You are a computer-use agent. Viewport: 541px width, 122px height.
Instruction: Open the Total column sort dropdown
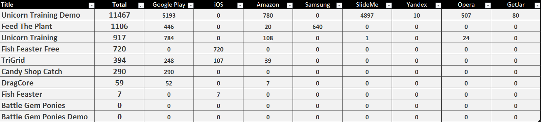(141, 5)
